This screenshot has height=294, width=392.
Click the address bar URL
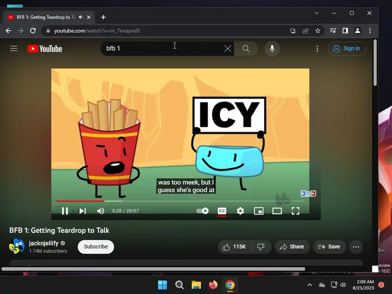click(97, 31)
